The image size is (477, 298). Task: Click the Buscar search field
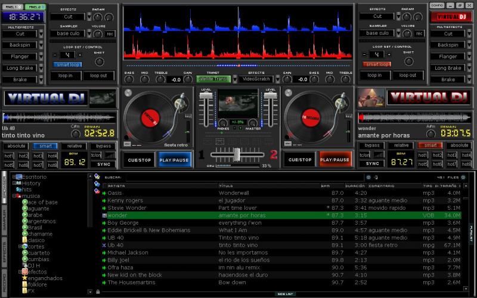(x=245, y=177)
